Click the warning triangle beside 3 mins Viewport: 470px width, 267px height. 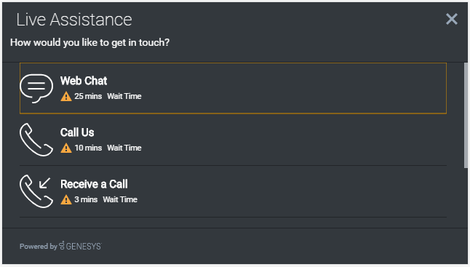pos(66,199)
